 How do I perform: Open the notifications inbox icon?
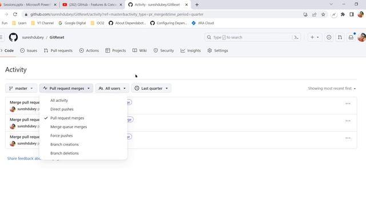point(351,37)
